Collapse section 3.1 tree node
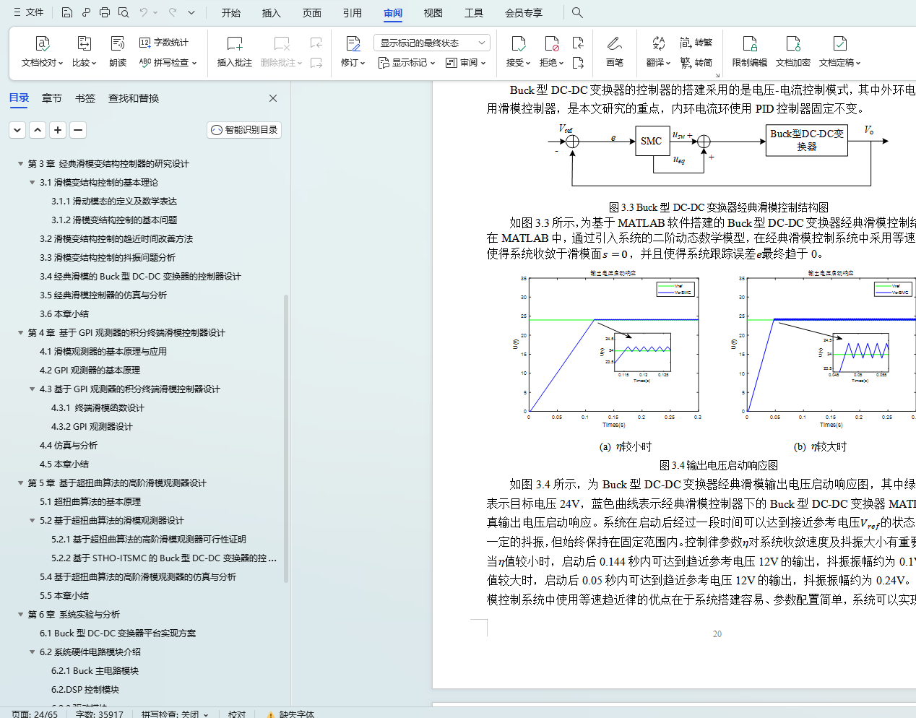Screen dimensions: 916x718 [33, 183]
